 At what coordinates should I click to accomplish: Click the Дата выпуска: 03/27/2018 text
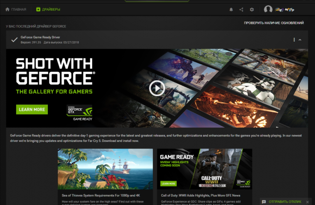[61, 42]
